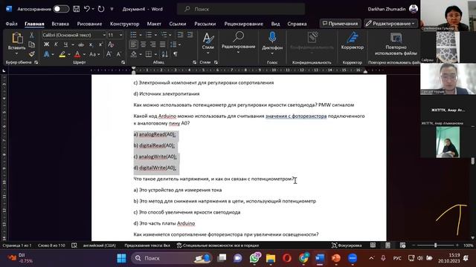Decrease font size with smaller A icon

(119, 54)
